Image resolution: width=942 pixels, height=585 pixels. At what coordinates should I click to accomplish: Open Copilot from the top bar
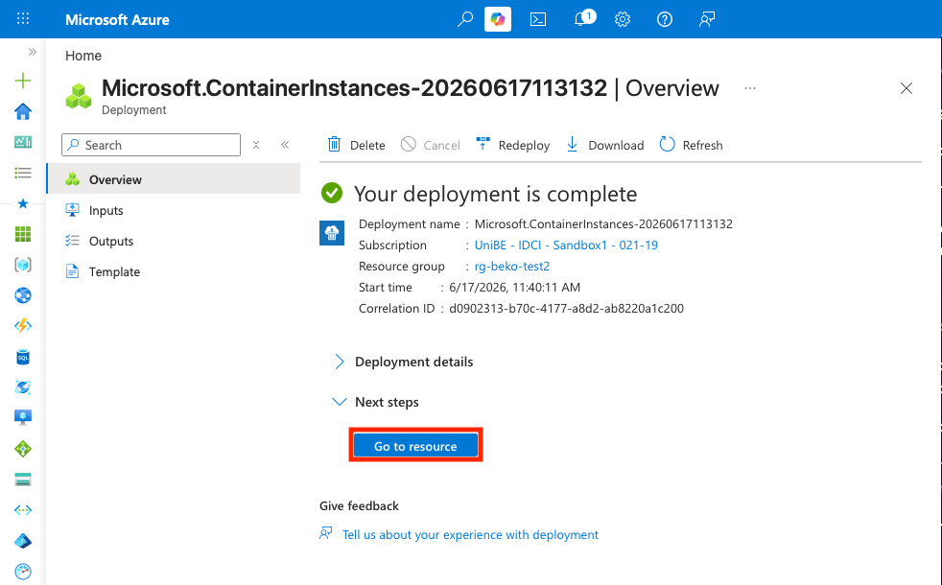(x=498, y=19)
